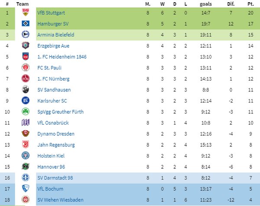Screen dimensions: 260x206
Task: Click the 1. FC Nürnberg crest
Action: [x=26, y=79]
